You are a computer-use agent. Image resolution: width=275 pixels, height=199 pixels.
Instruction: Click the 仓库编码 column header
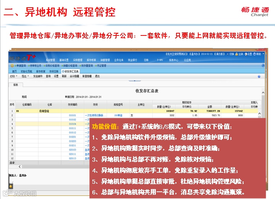(27, 105)
